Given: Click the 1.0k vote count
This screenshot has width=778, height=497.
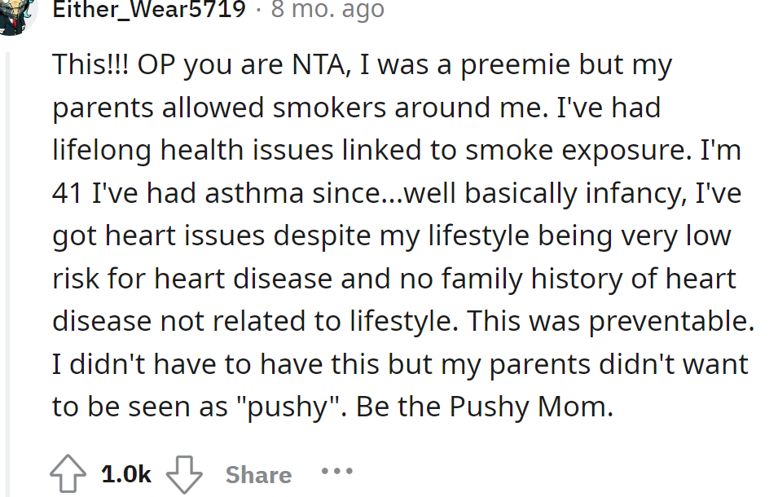Looking at the screenshot, I should 126,474.
